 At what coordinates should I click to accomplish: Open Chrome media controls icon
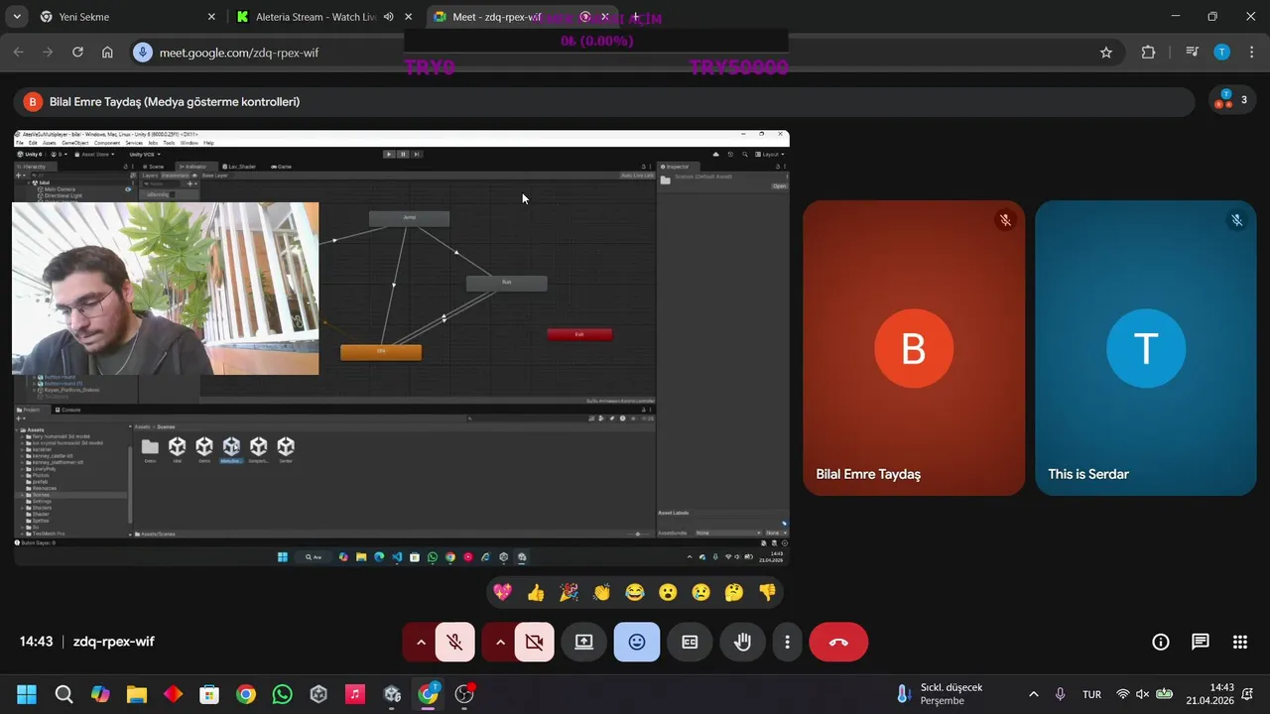coord(1193,53)
